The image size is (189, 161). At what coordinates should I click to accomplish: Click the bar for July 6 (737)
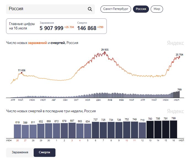[x=95, y=130]
